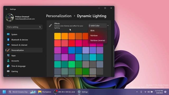This screenshot has height=95, width=169.
Task: Navigate to the Personalization breadcrumb
Action: tap(59, 16)
